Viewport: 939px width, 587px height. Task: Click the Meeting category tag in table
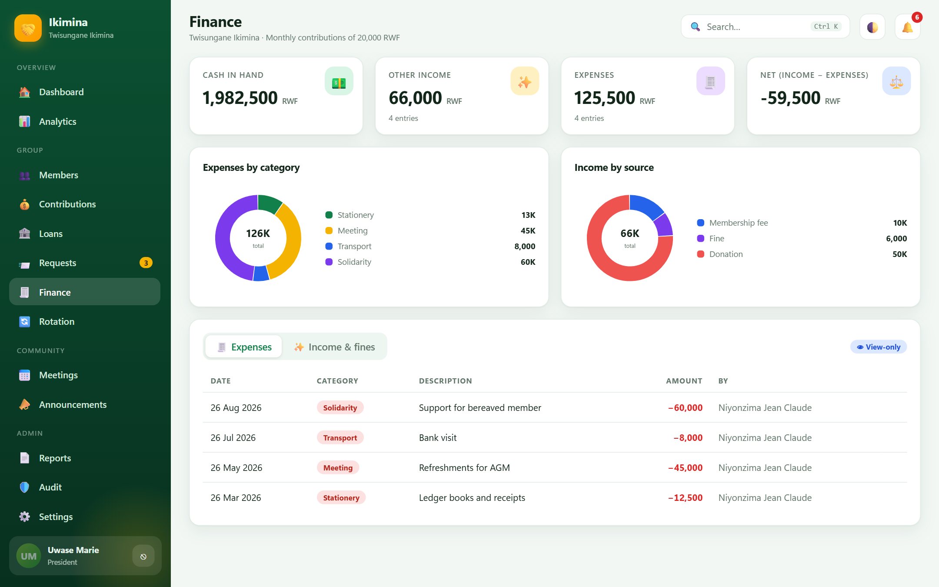(338, 467)
